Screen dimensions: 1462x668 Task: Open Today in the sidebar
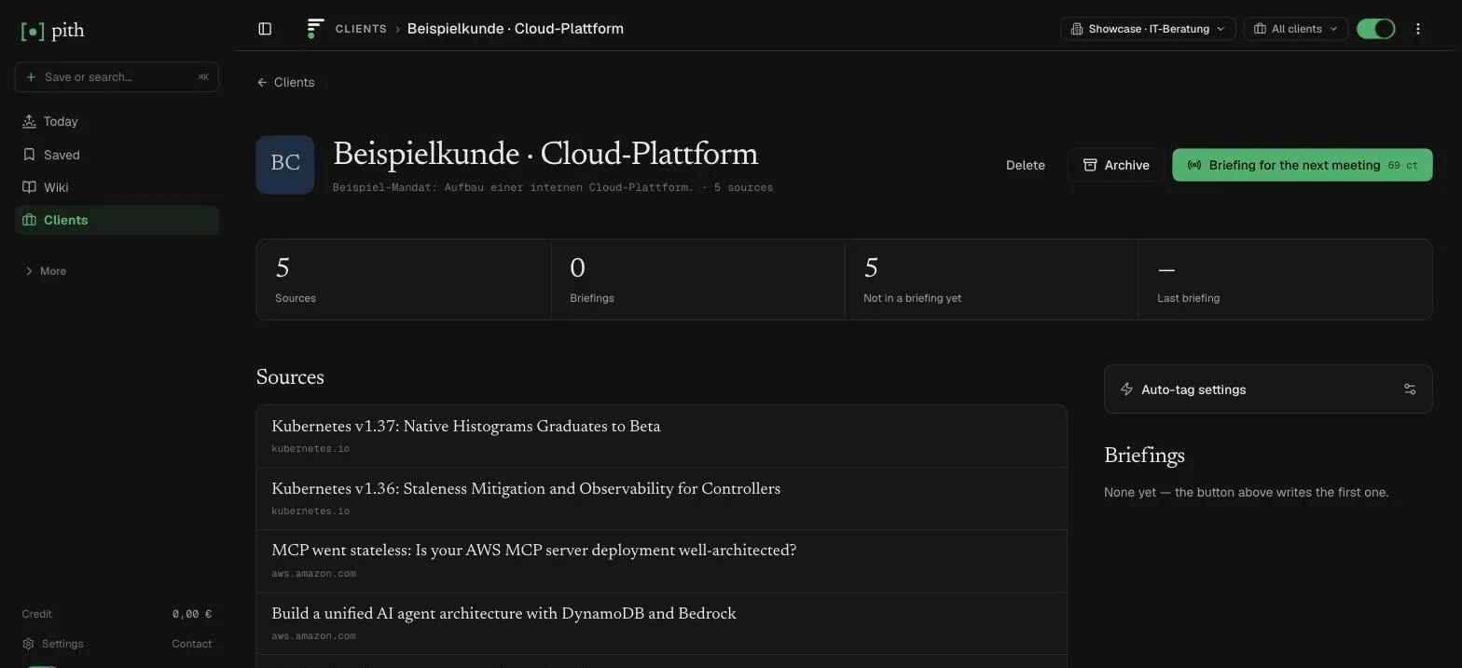pos(117,121)
